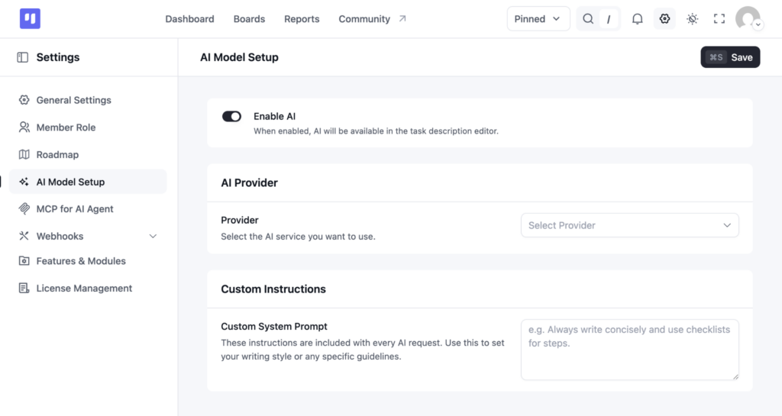Open the Community external link
Viewport: 782px width, 416px height.
pos(373,19)
